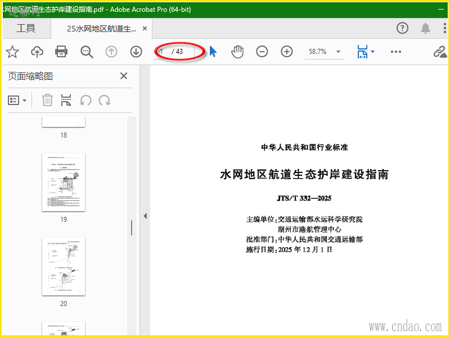Select the page 20 thumbnail
450x337 pixels.
64,267
